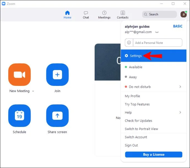The width and height of the screenshot is (190, 168).
Task: Click the alphrjan guides name text
Action: pyautogui.click(x=137, y=26)
